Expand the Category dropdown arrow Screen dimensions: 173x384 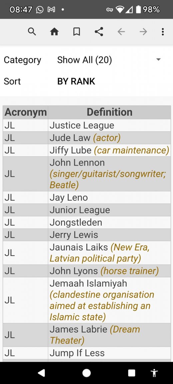click(159, 60)
